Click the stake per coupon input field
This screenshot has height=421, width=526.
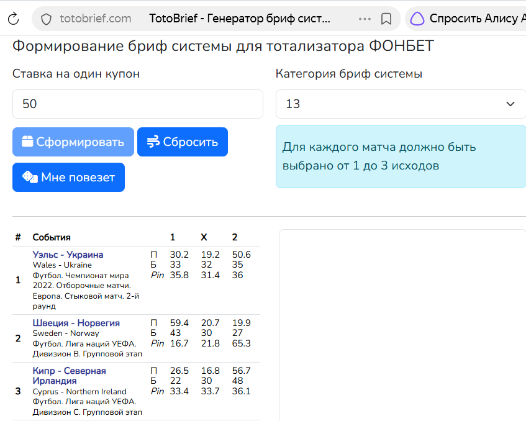[137, 104]
